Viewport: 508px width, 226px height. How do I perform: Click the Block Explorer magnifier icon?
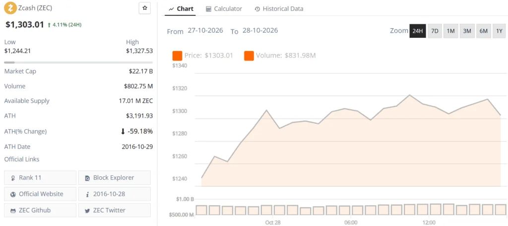pyautogui.click(x=87, y=178)
